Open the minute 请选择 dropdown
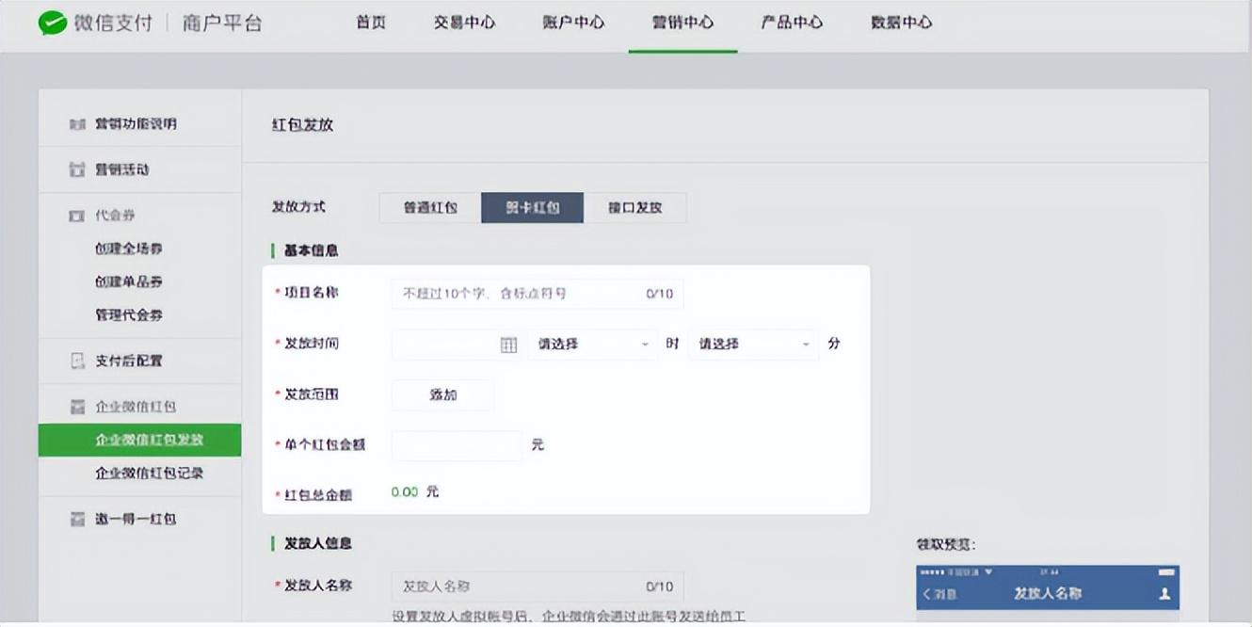Screen dimensions: 1252x627 (x=753, y=344)
